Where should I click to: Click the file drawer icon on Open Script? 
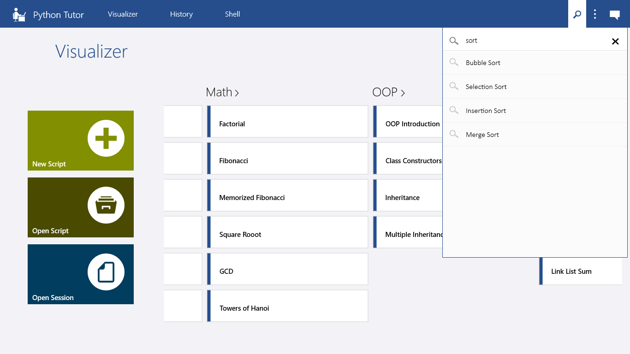click(106, 205)
